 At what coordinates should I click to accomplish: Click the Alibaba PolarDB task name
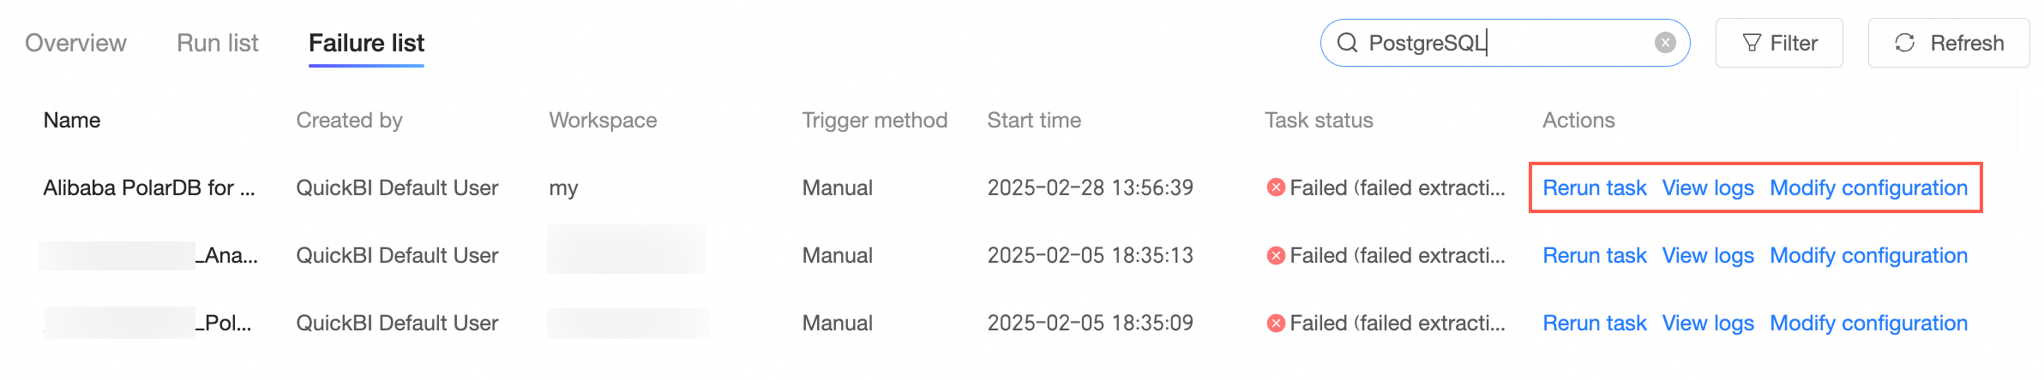[x=149, y=187]
